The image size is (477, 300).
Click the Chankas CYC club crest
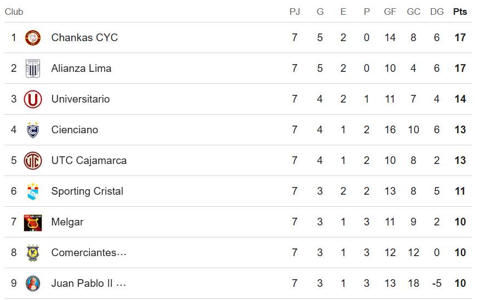pos(33,38)
